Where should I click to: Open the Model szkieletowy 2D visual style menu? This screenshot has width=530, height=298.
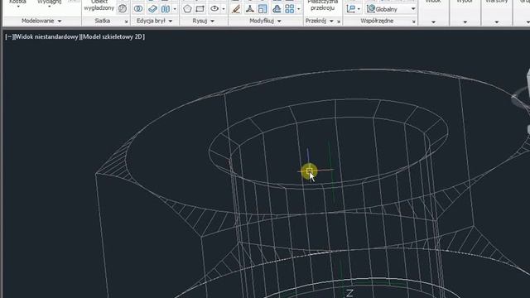[113, 36]
